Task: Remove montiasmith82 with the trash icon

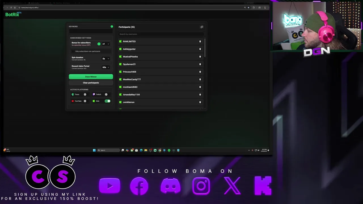Action: (x=200, y=87)
